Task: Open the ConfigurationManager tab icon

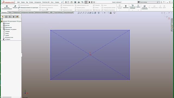Action: point(10,17)
